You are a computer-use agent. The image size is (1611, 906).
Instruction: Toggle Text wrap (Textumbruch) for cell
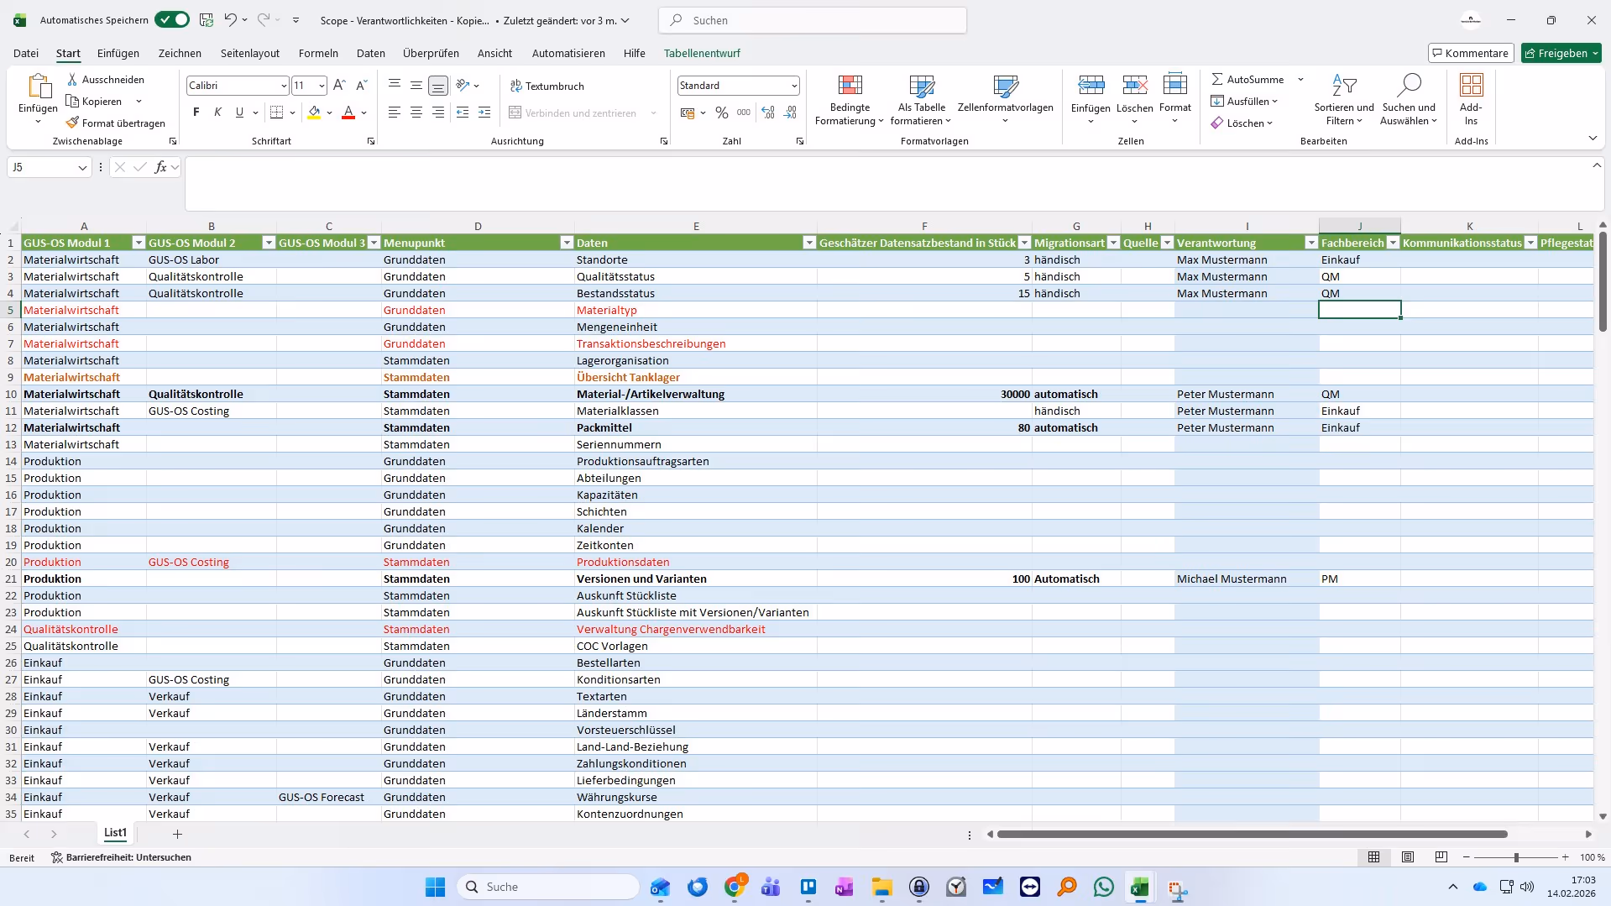(x=547, y=86)
